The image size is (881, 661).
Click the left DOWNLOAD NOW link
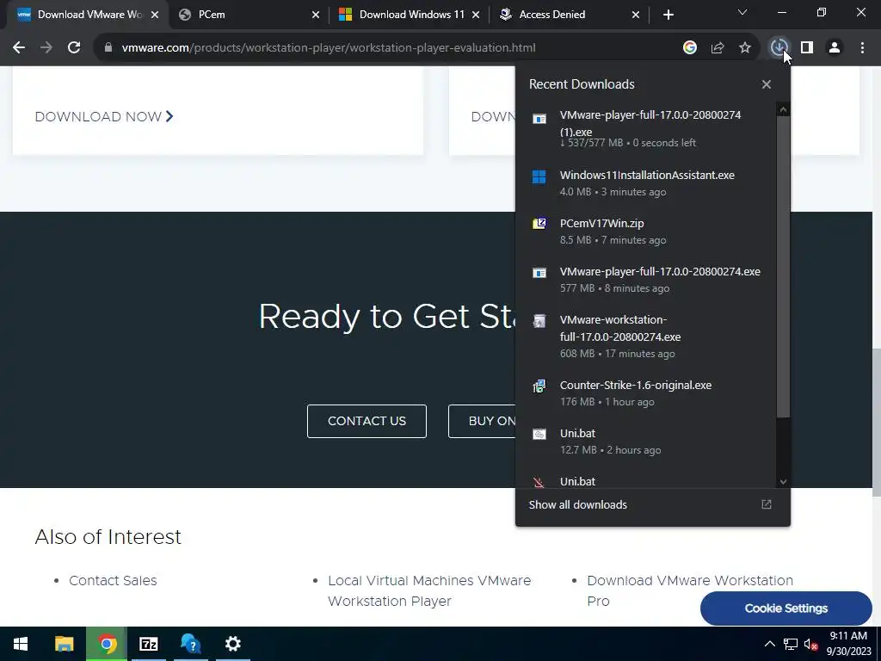104,117
